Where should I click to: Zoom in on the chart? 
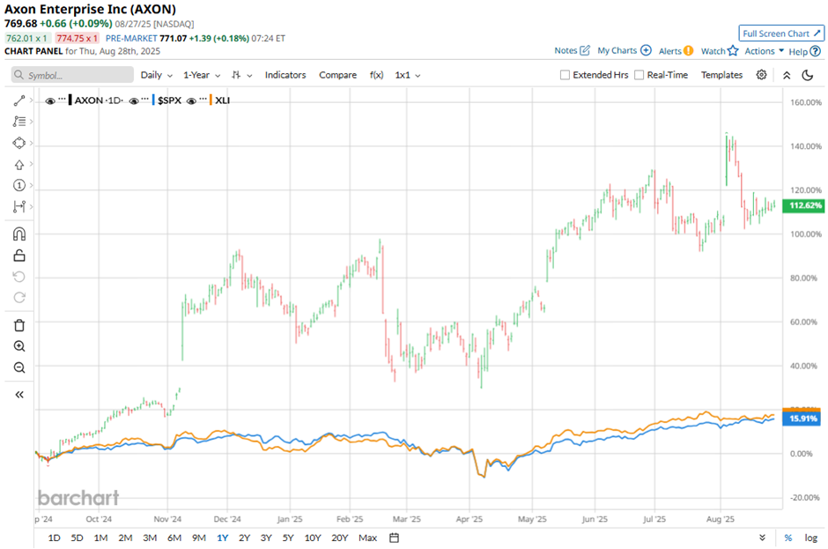[19, 346]
